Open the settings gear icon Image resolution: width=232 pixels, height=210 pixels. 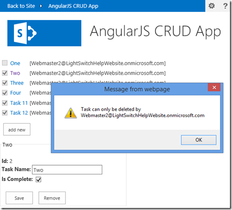(211, 6)
